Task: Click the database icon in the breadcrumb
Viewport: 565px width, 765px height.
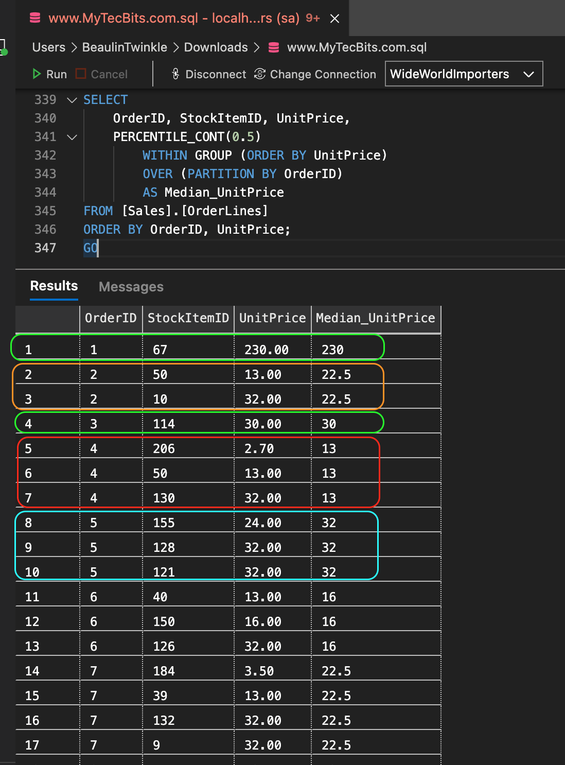Action: pyautogui.click(x=273, y=47)
